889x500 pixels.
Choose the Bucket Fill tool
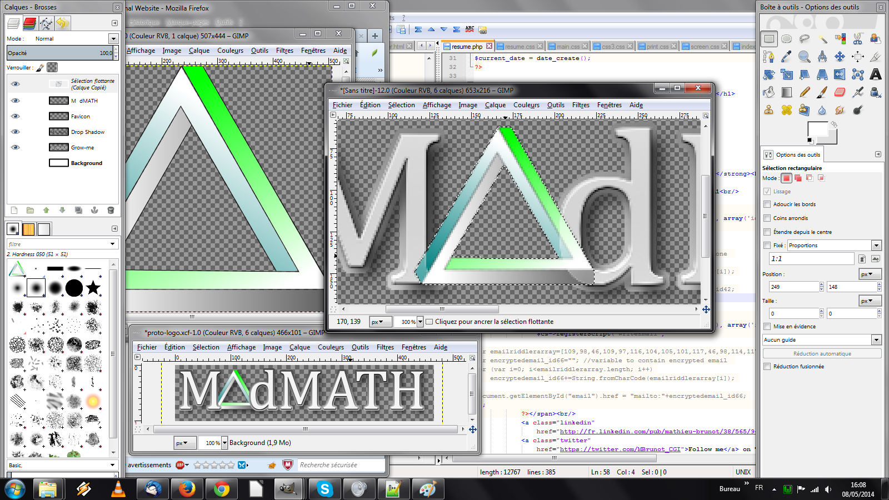(769, 92)
